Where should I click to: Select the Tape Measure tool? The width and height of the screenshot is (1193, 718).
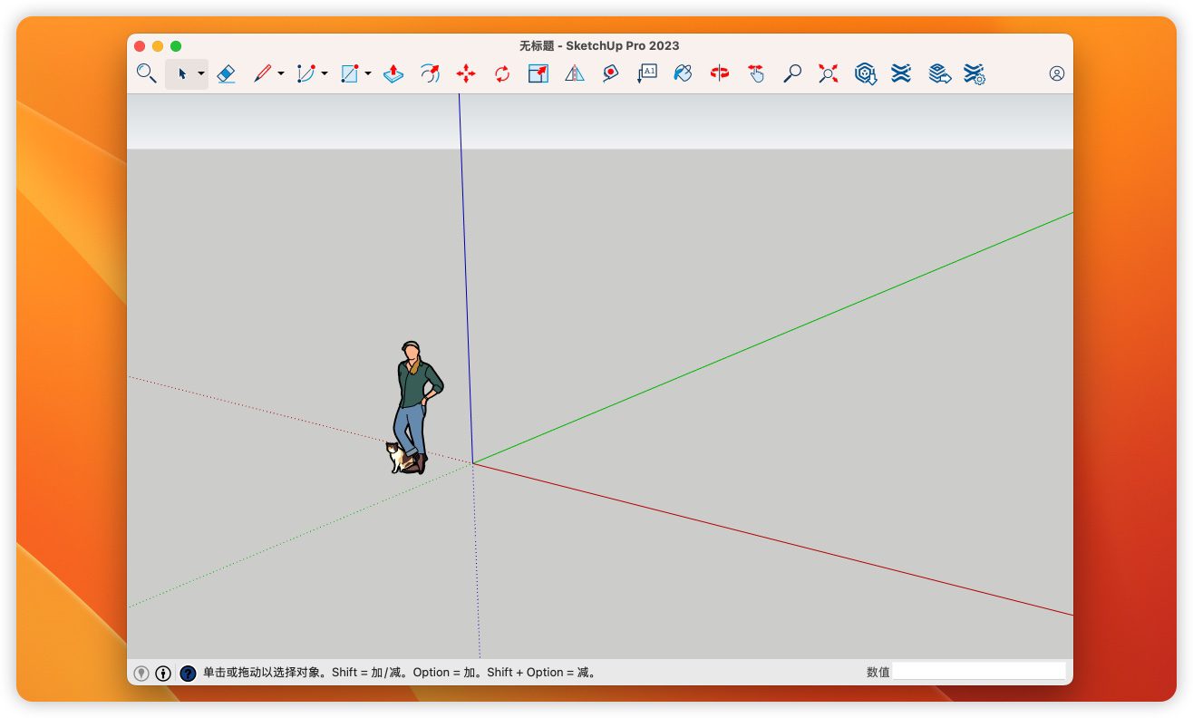coord(611,73)
